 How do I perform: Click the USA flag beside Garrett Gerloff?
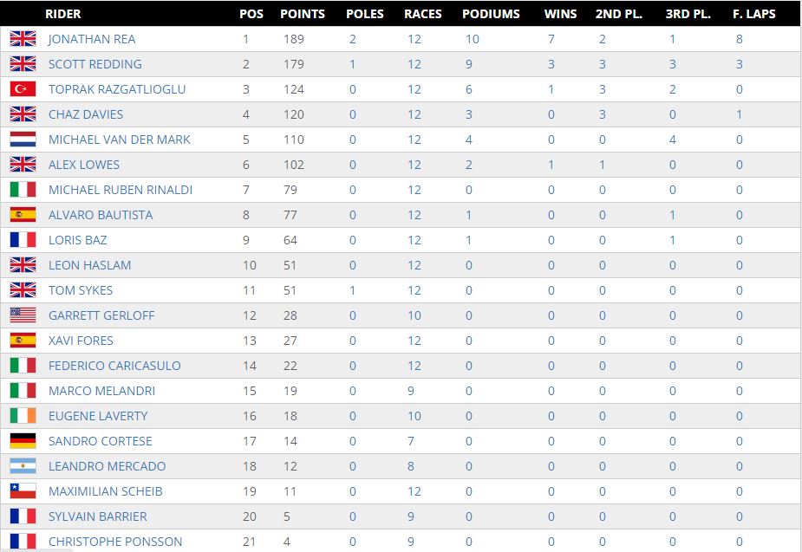pyautogui.click(x=23, y=315)
